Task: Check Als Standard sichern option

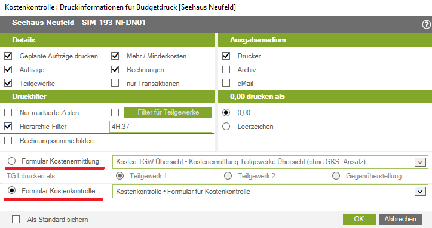Action: [16, 220]
